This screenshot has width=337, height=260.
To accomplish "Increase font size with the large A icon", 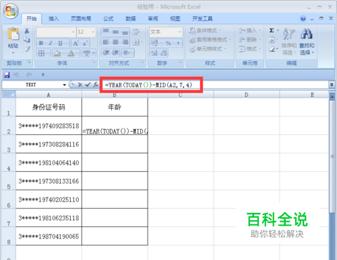I will 75,43.
